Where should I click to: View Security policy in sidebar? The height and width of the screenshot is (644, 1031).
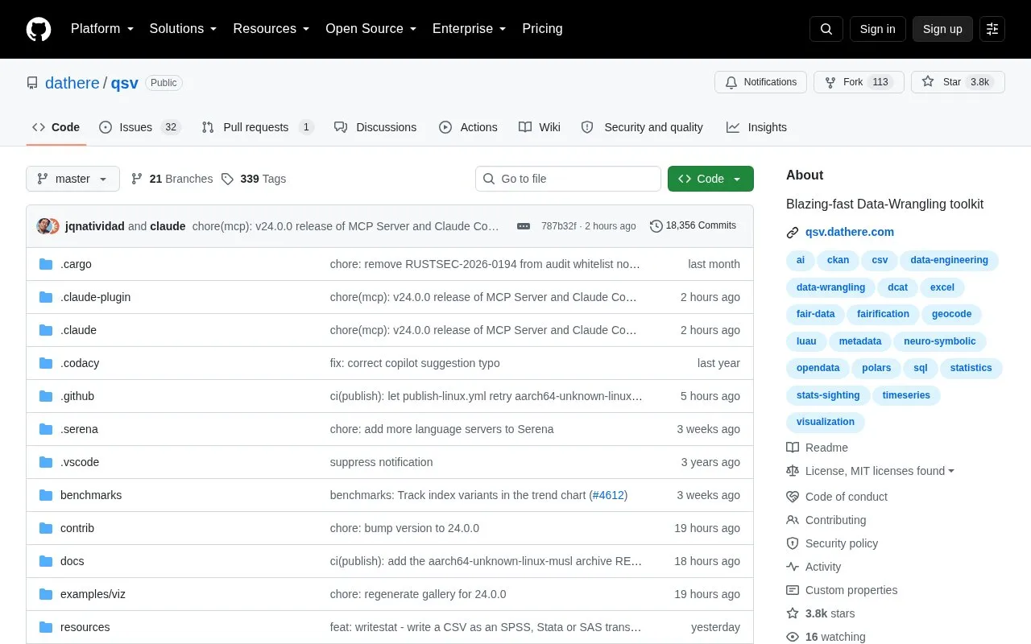coord(832,543)
